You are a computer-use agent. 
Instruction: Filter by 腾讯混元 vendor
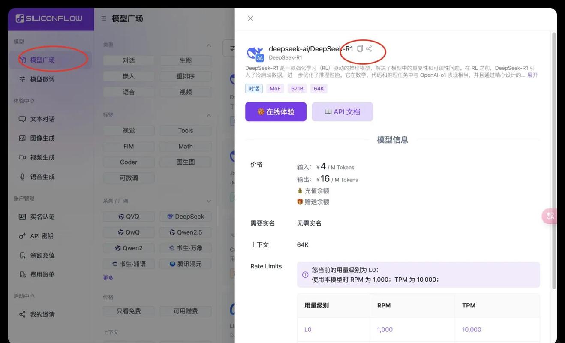click(186, 264)
